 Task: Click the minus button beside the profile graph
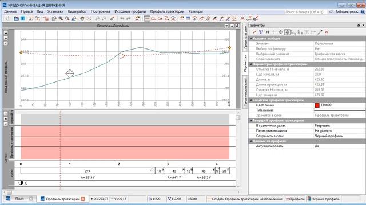coord(6,33)
